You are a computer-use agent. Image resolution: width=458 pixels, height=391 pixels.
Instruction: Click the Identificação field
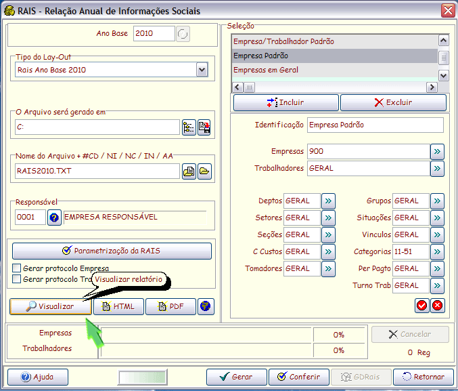pyautogui.click(x=375, y=125)
